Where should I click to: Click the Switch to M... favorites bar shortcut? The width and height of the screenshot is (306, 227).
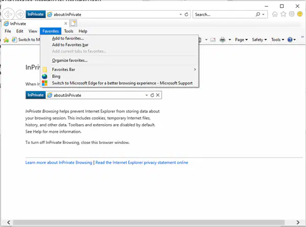click(x=26, y=40)
